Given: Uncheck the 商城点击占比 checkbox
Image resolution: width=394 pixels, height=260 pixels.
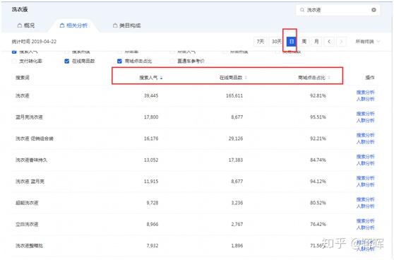Looking at the screenshot, I should click(x=119, y=61).
